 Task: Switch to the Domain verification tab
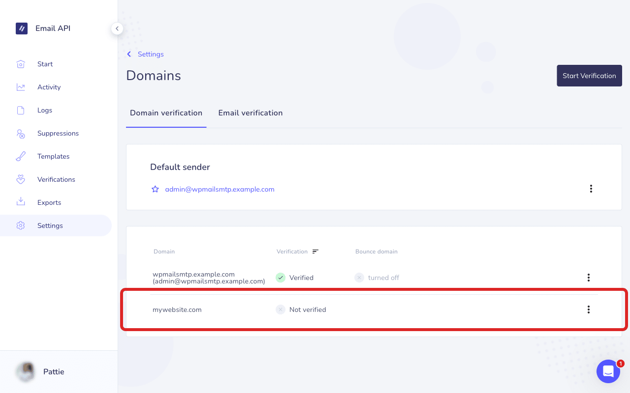[166, 113]
